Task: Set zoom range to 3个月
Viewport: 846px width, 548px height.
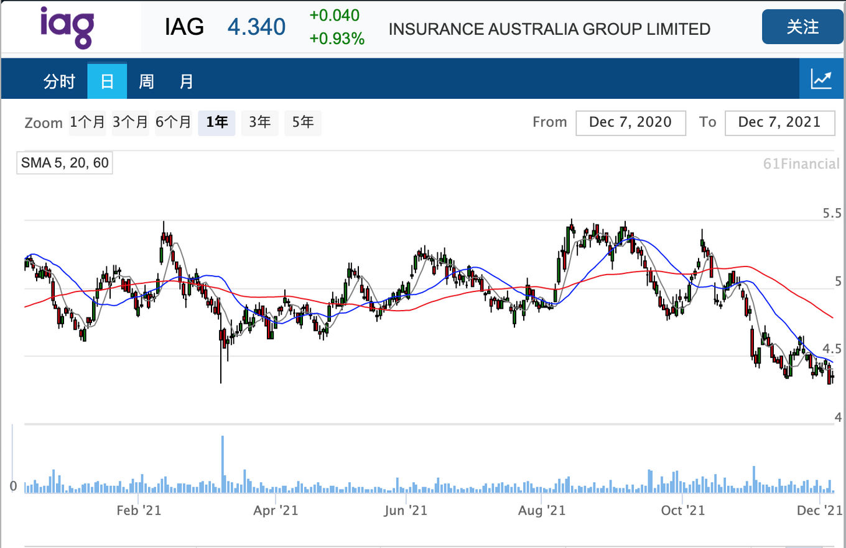Action: 131,122
